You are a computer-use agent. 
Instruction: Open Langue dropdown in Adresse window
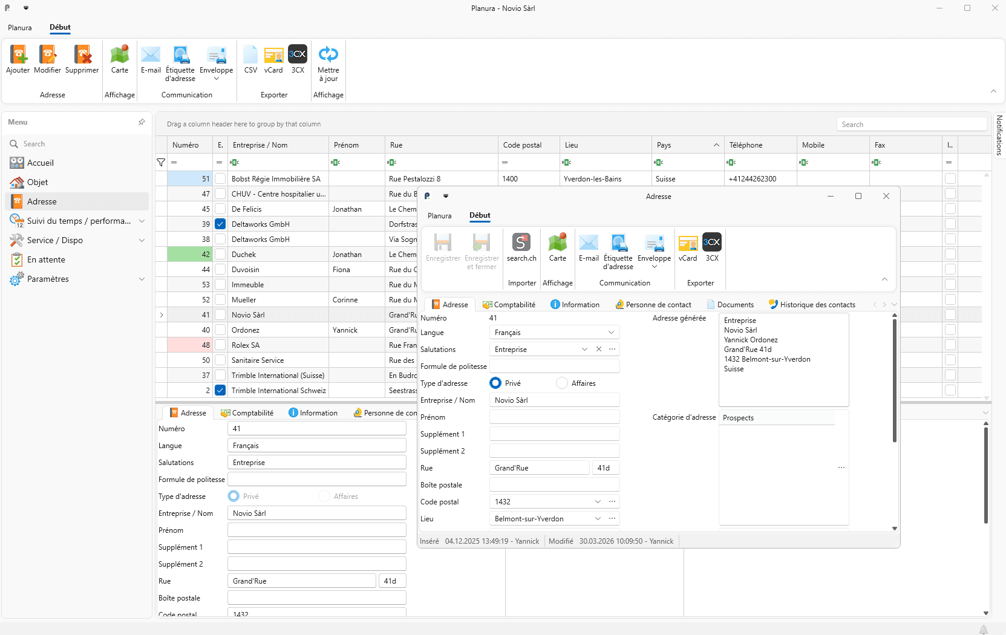(x=611, y=332)
